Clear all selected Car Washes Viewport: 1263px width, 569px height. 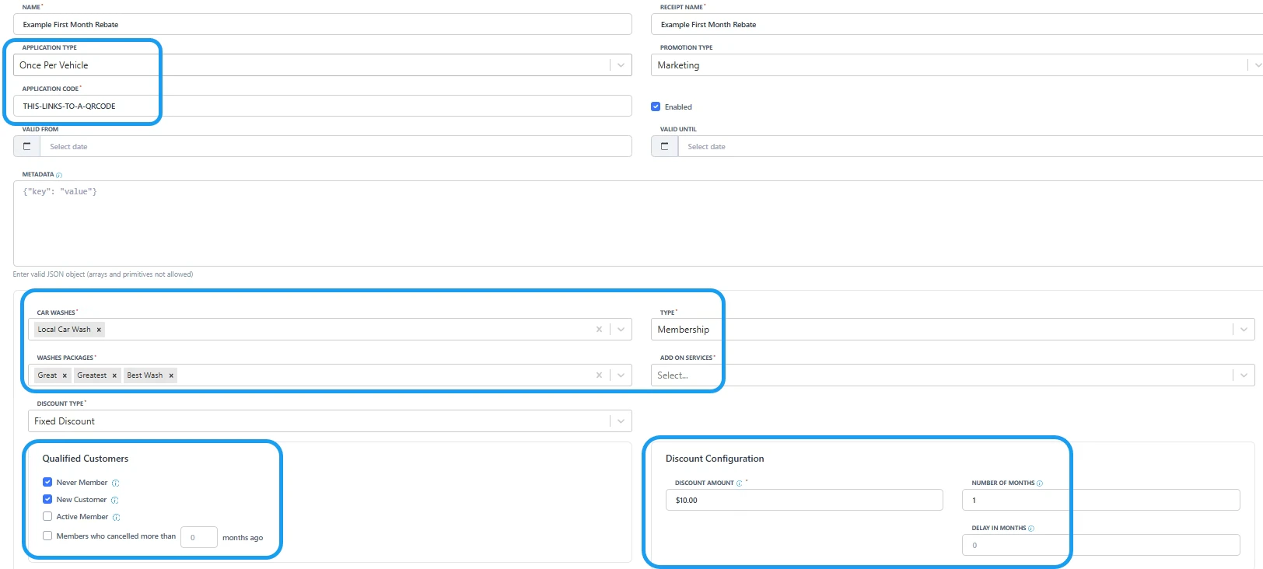(x=599, y=330)
